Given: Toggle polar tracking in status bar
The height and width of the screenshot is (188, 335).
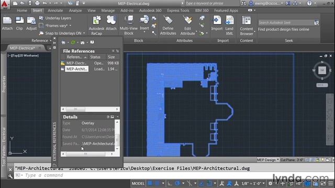Looking at the screenshot, I should coord(177,183).
